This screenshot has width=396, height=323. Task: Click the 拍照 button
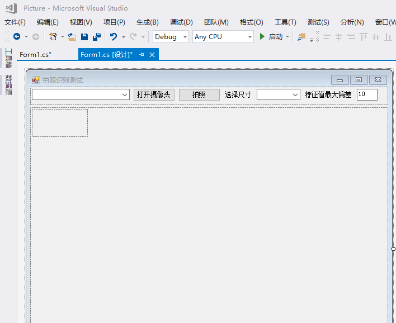click(x=199, y=94)
